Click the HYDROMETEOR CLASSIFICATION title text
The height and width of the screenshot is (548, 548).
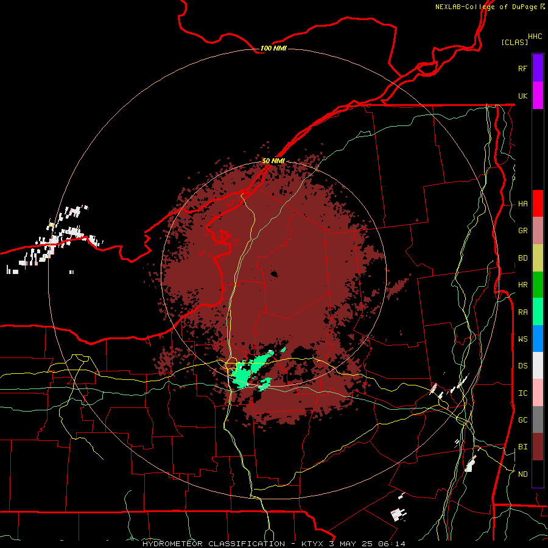[214, 544]
